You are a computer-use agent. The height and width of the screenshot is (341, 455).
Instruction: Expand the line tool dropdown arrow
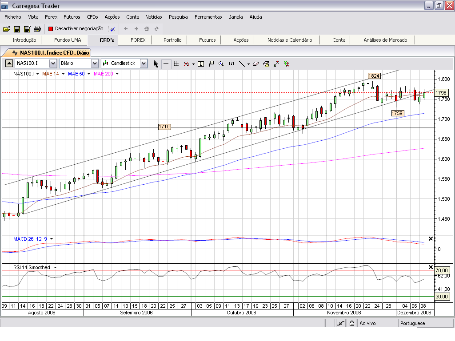click(248, 64)
